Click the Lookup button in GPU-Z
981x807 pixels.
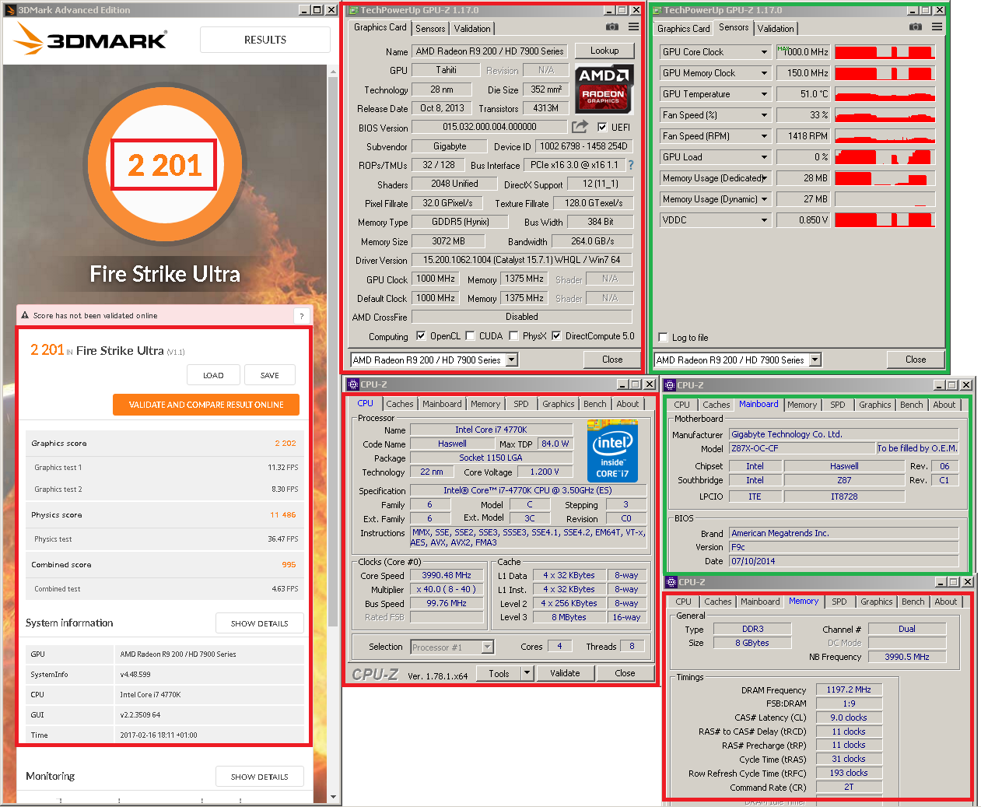[604, 51]
